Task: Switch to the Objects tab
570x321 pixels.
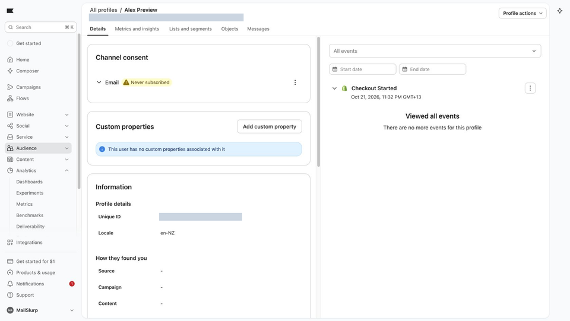Action: pyautogui.click(x=230, y=29)
